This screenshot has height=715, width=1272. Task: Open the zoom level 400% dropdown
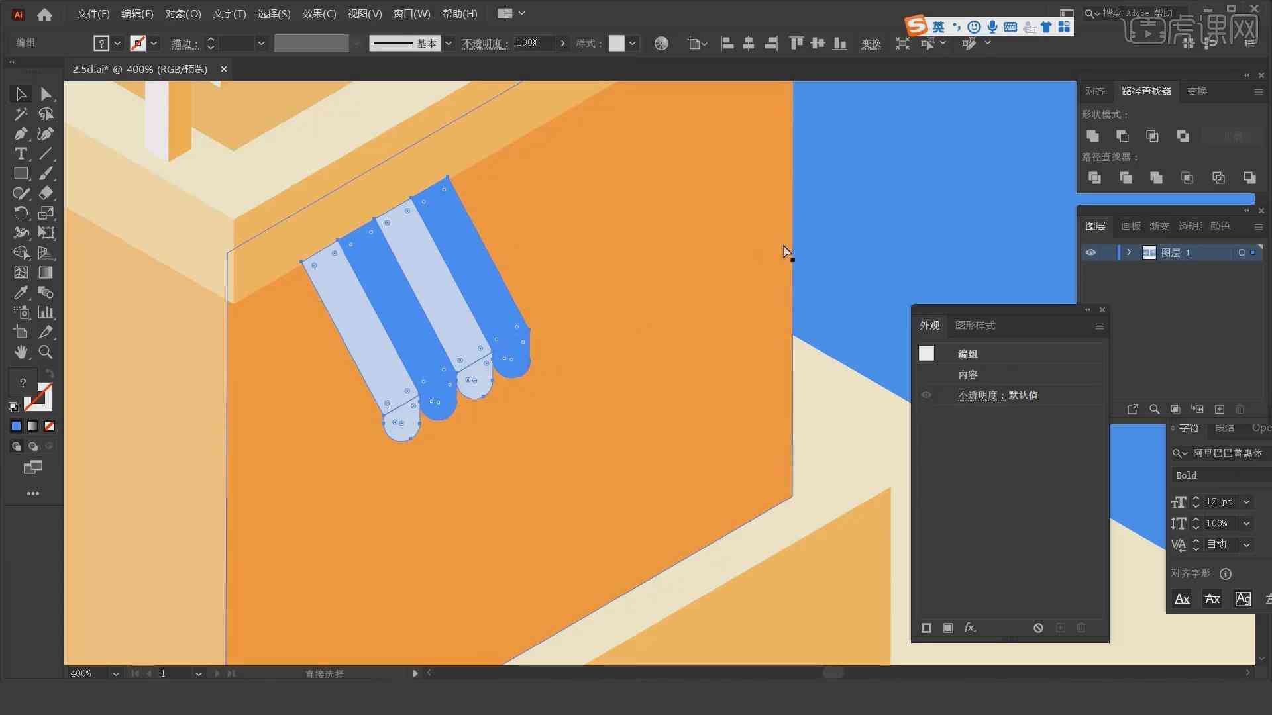click(115, 673)
